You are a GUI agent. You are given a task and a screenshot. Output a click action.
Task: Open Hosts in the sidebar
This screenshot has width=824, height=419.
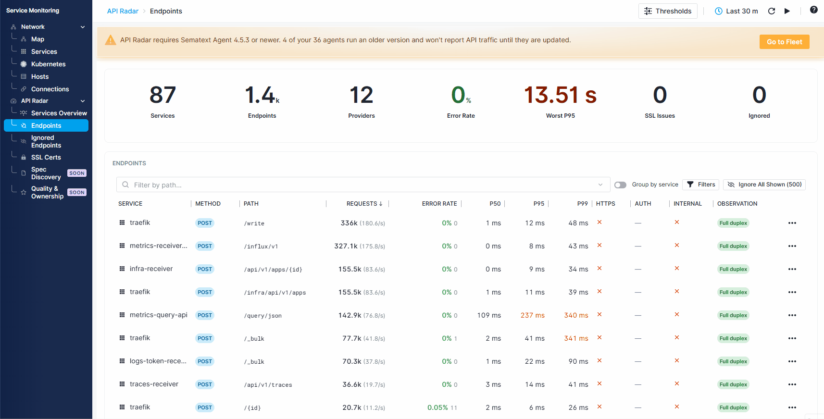coord(40,76)
